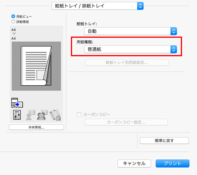Click the multi-user account track icon
Image resolution: width=197 pixels, height=175 pixels.
tap(42, 115)
